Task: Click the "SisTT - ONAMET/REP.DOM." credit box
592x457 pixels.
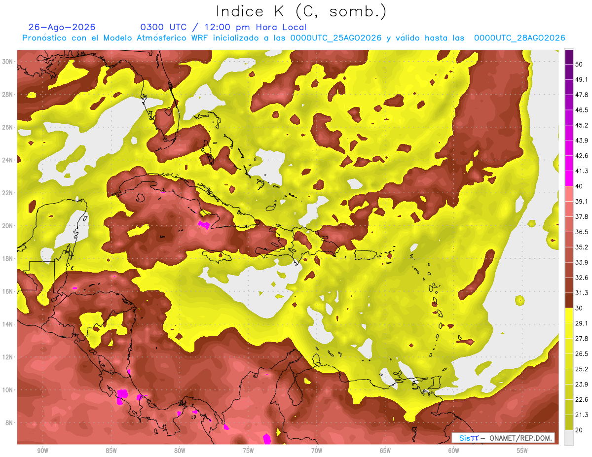Action: [503, 438]
